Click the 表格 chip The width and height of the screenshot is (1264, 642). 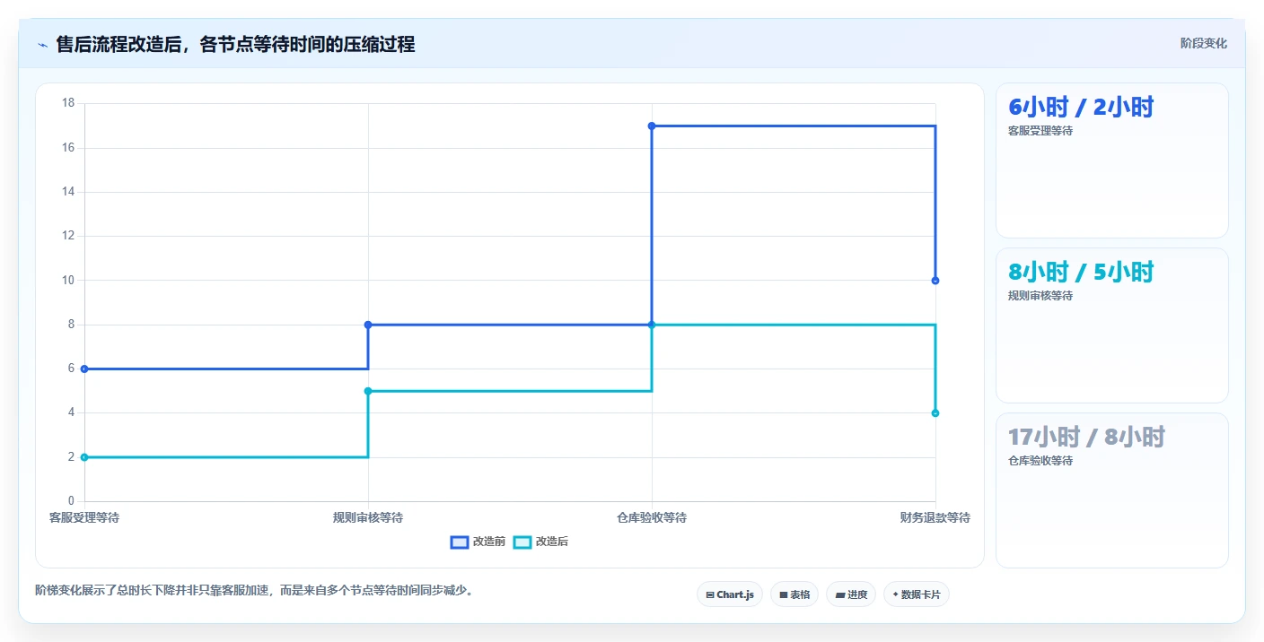click(794, 594)
